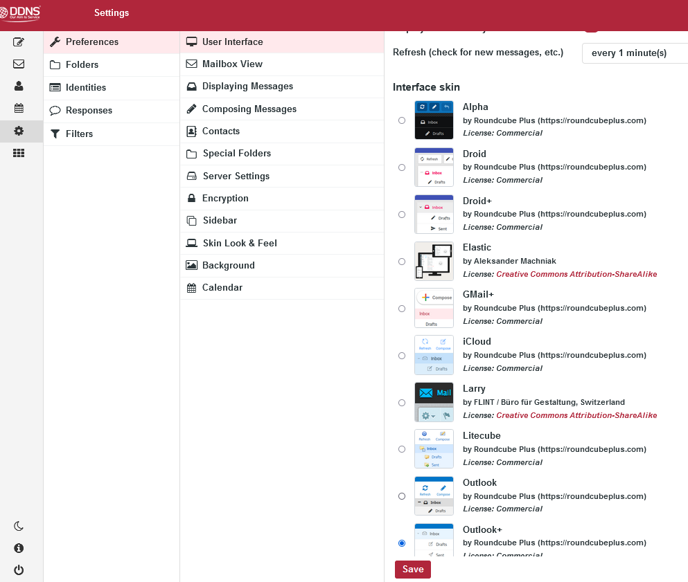Click the Displaying Messages inbox icon

[191, 87]
